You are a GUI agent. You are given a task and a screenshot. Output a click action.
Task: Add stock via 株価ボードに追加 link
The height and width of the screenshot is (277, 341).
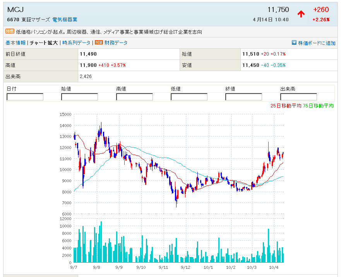coord(317,43)
